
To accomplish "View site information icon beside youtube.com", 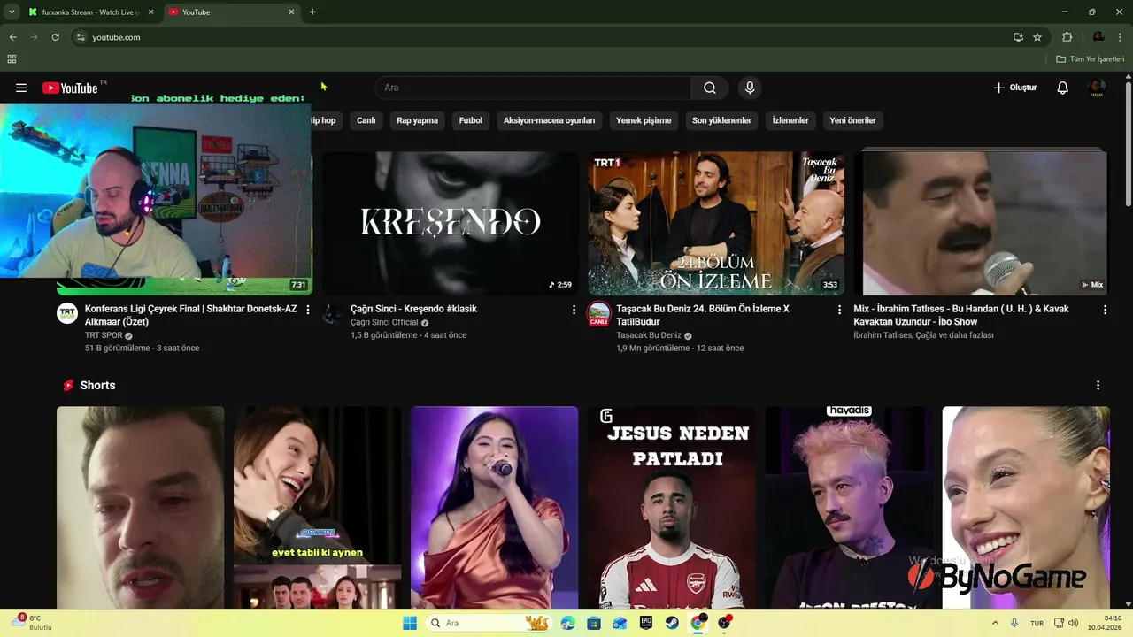I will (x=81, y=37).
